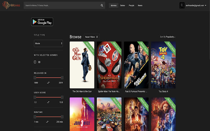
Task: Open the News nav tab
Action: 140,6
